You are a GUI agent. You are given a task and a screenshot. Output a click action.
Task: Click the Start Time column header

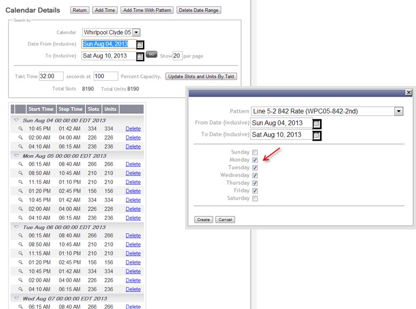point(41,109)
